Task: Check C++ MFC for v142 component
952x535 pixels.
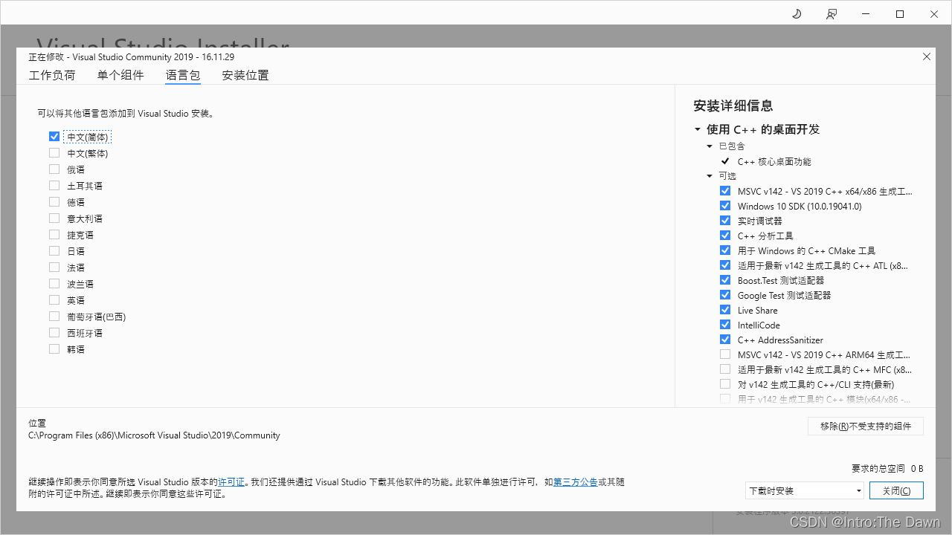Action: click(x=725, y=369)
